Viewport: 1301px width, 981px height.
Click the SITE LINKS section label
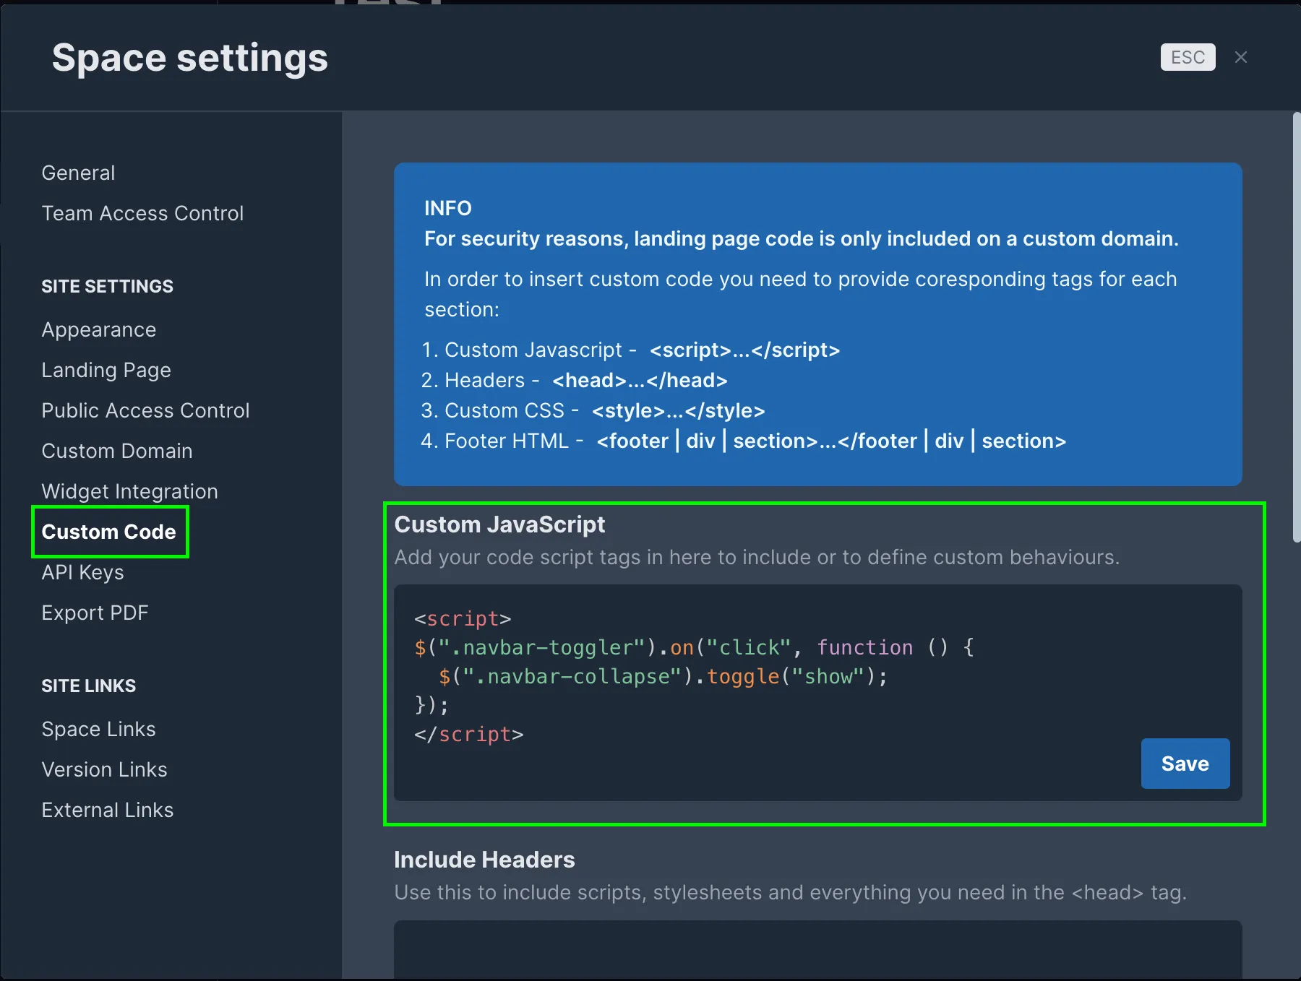coord(88,686)
